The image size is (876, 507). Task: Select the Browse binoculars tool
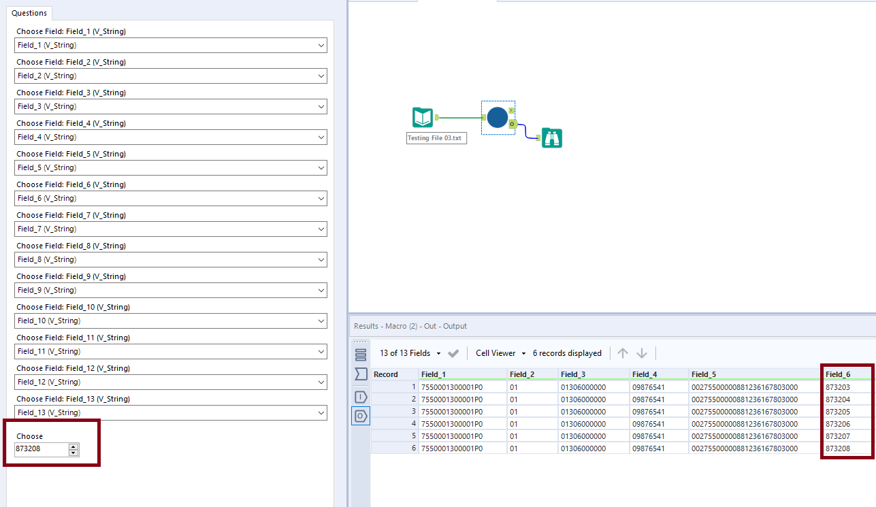point(552,138)
